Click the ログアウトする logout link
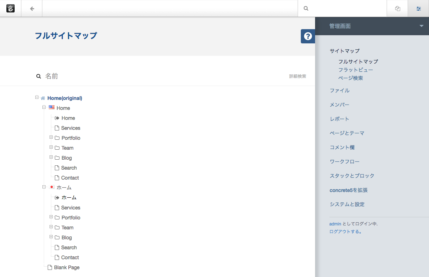The image size is (429, 277). 346,231
